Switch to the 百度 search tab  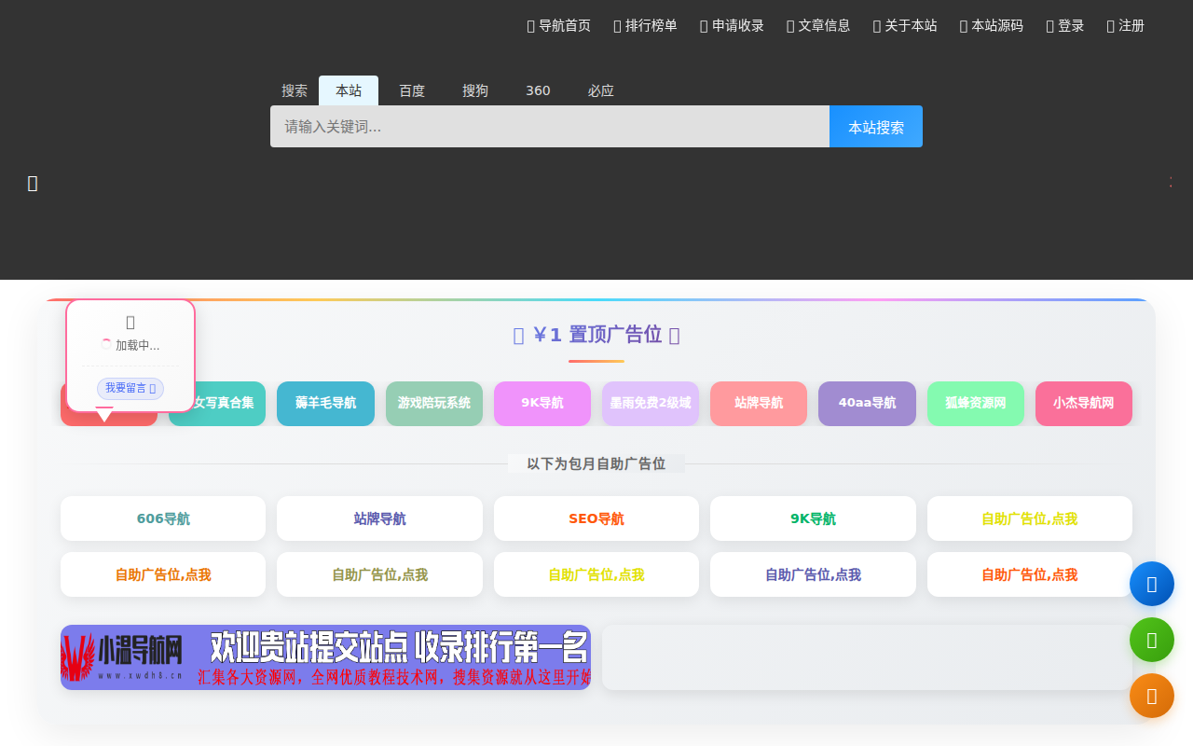click(411, 90)
